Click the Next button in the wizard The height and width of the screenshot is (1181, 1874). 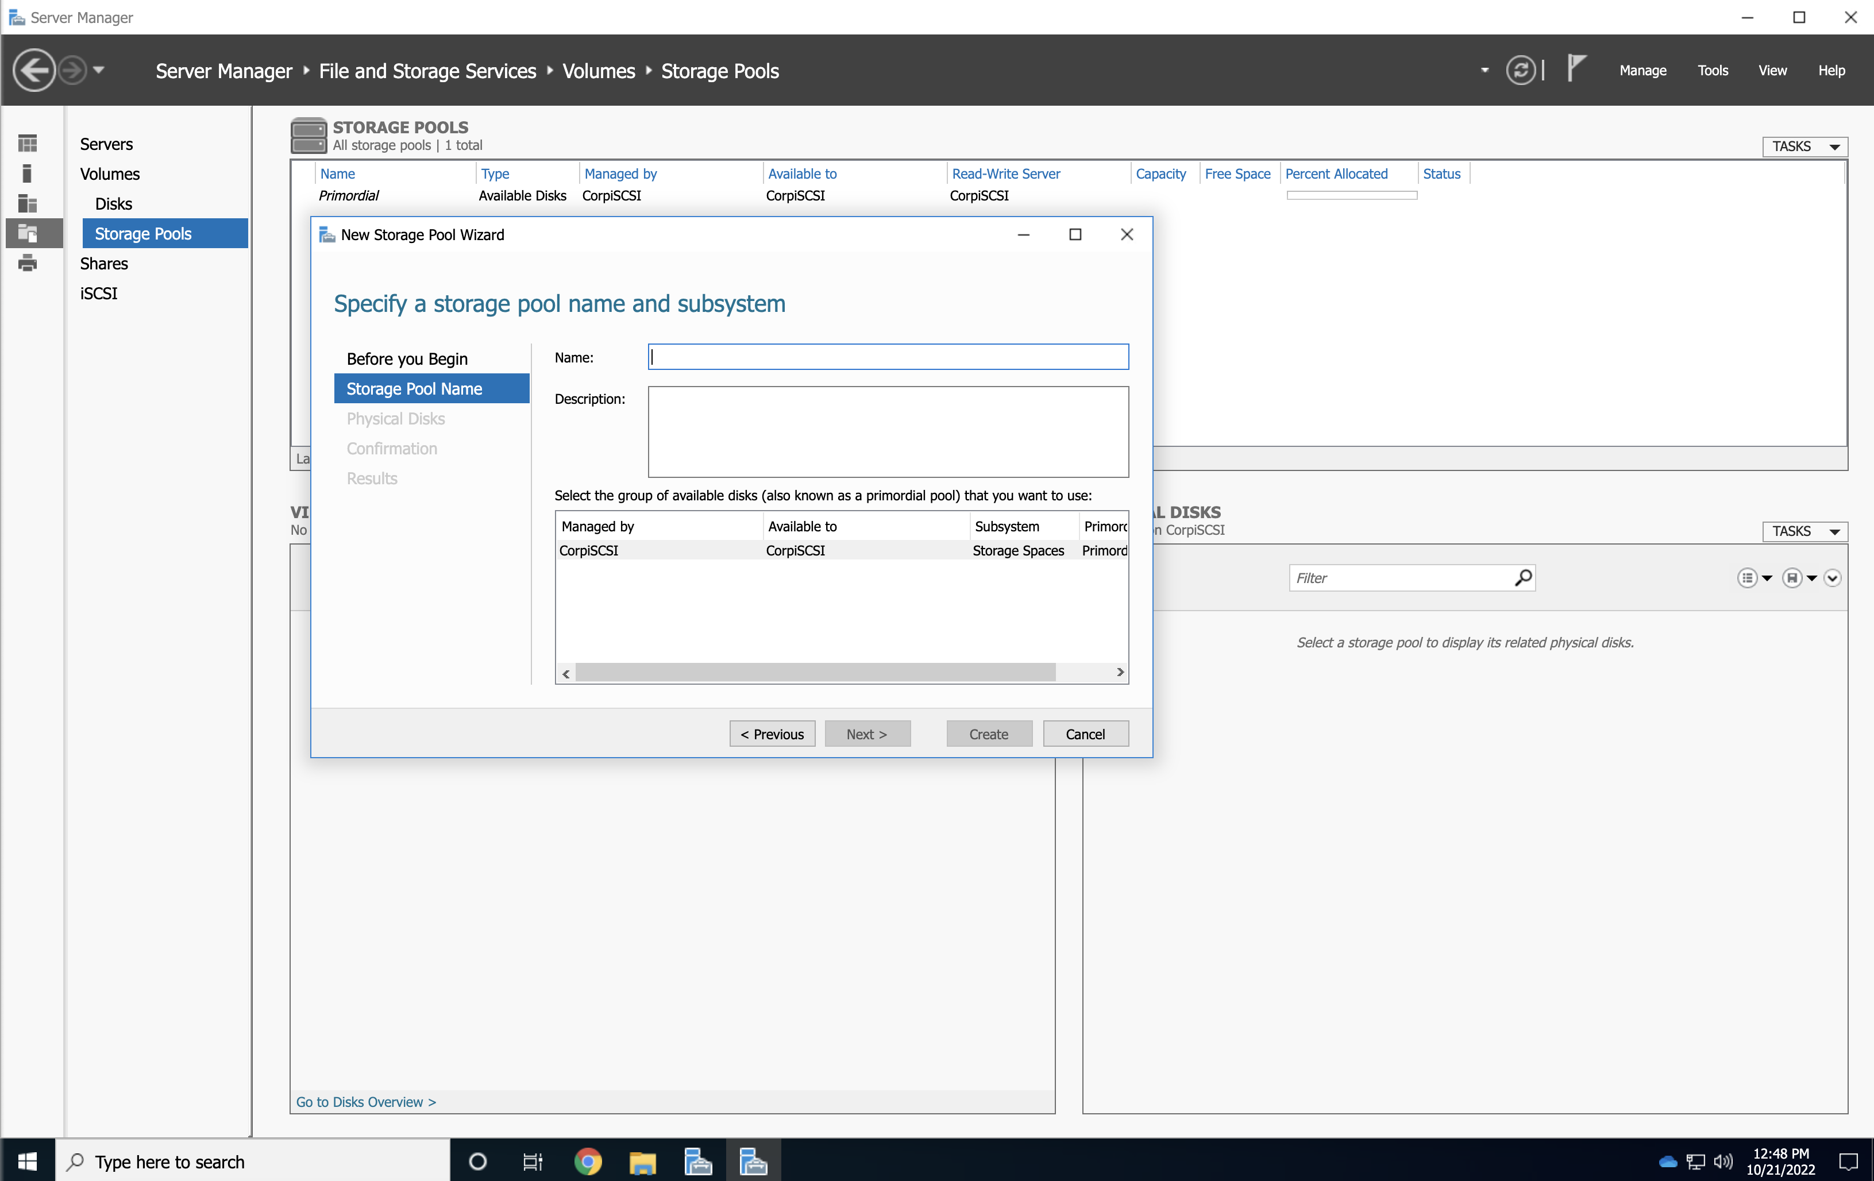click(867, 733)
